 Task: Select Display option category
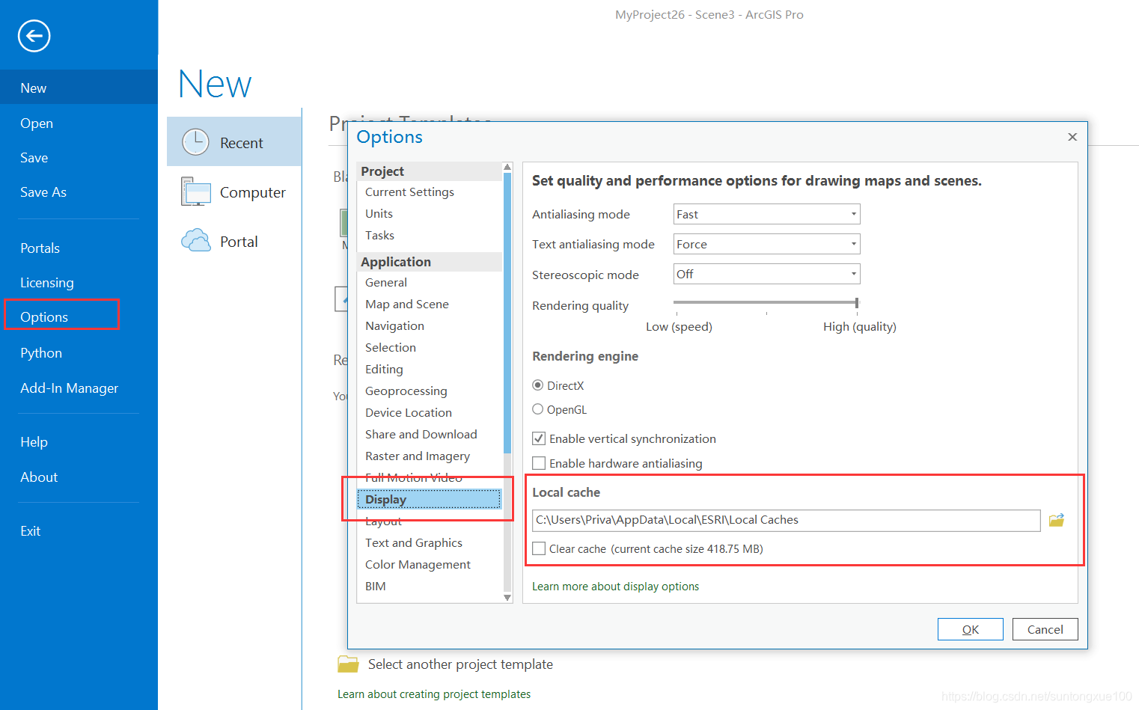pos(430,500)
